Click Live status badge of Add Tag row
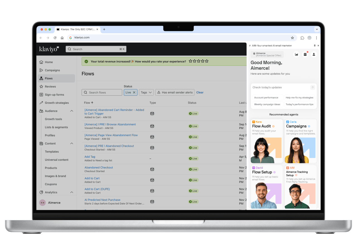The height and width of the screenshot is (236, 357). [193, 159]
